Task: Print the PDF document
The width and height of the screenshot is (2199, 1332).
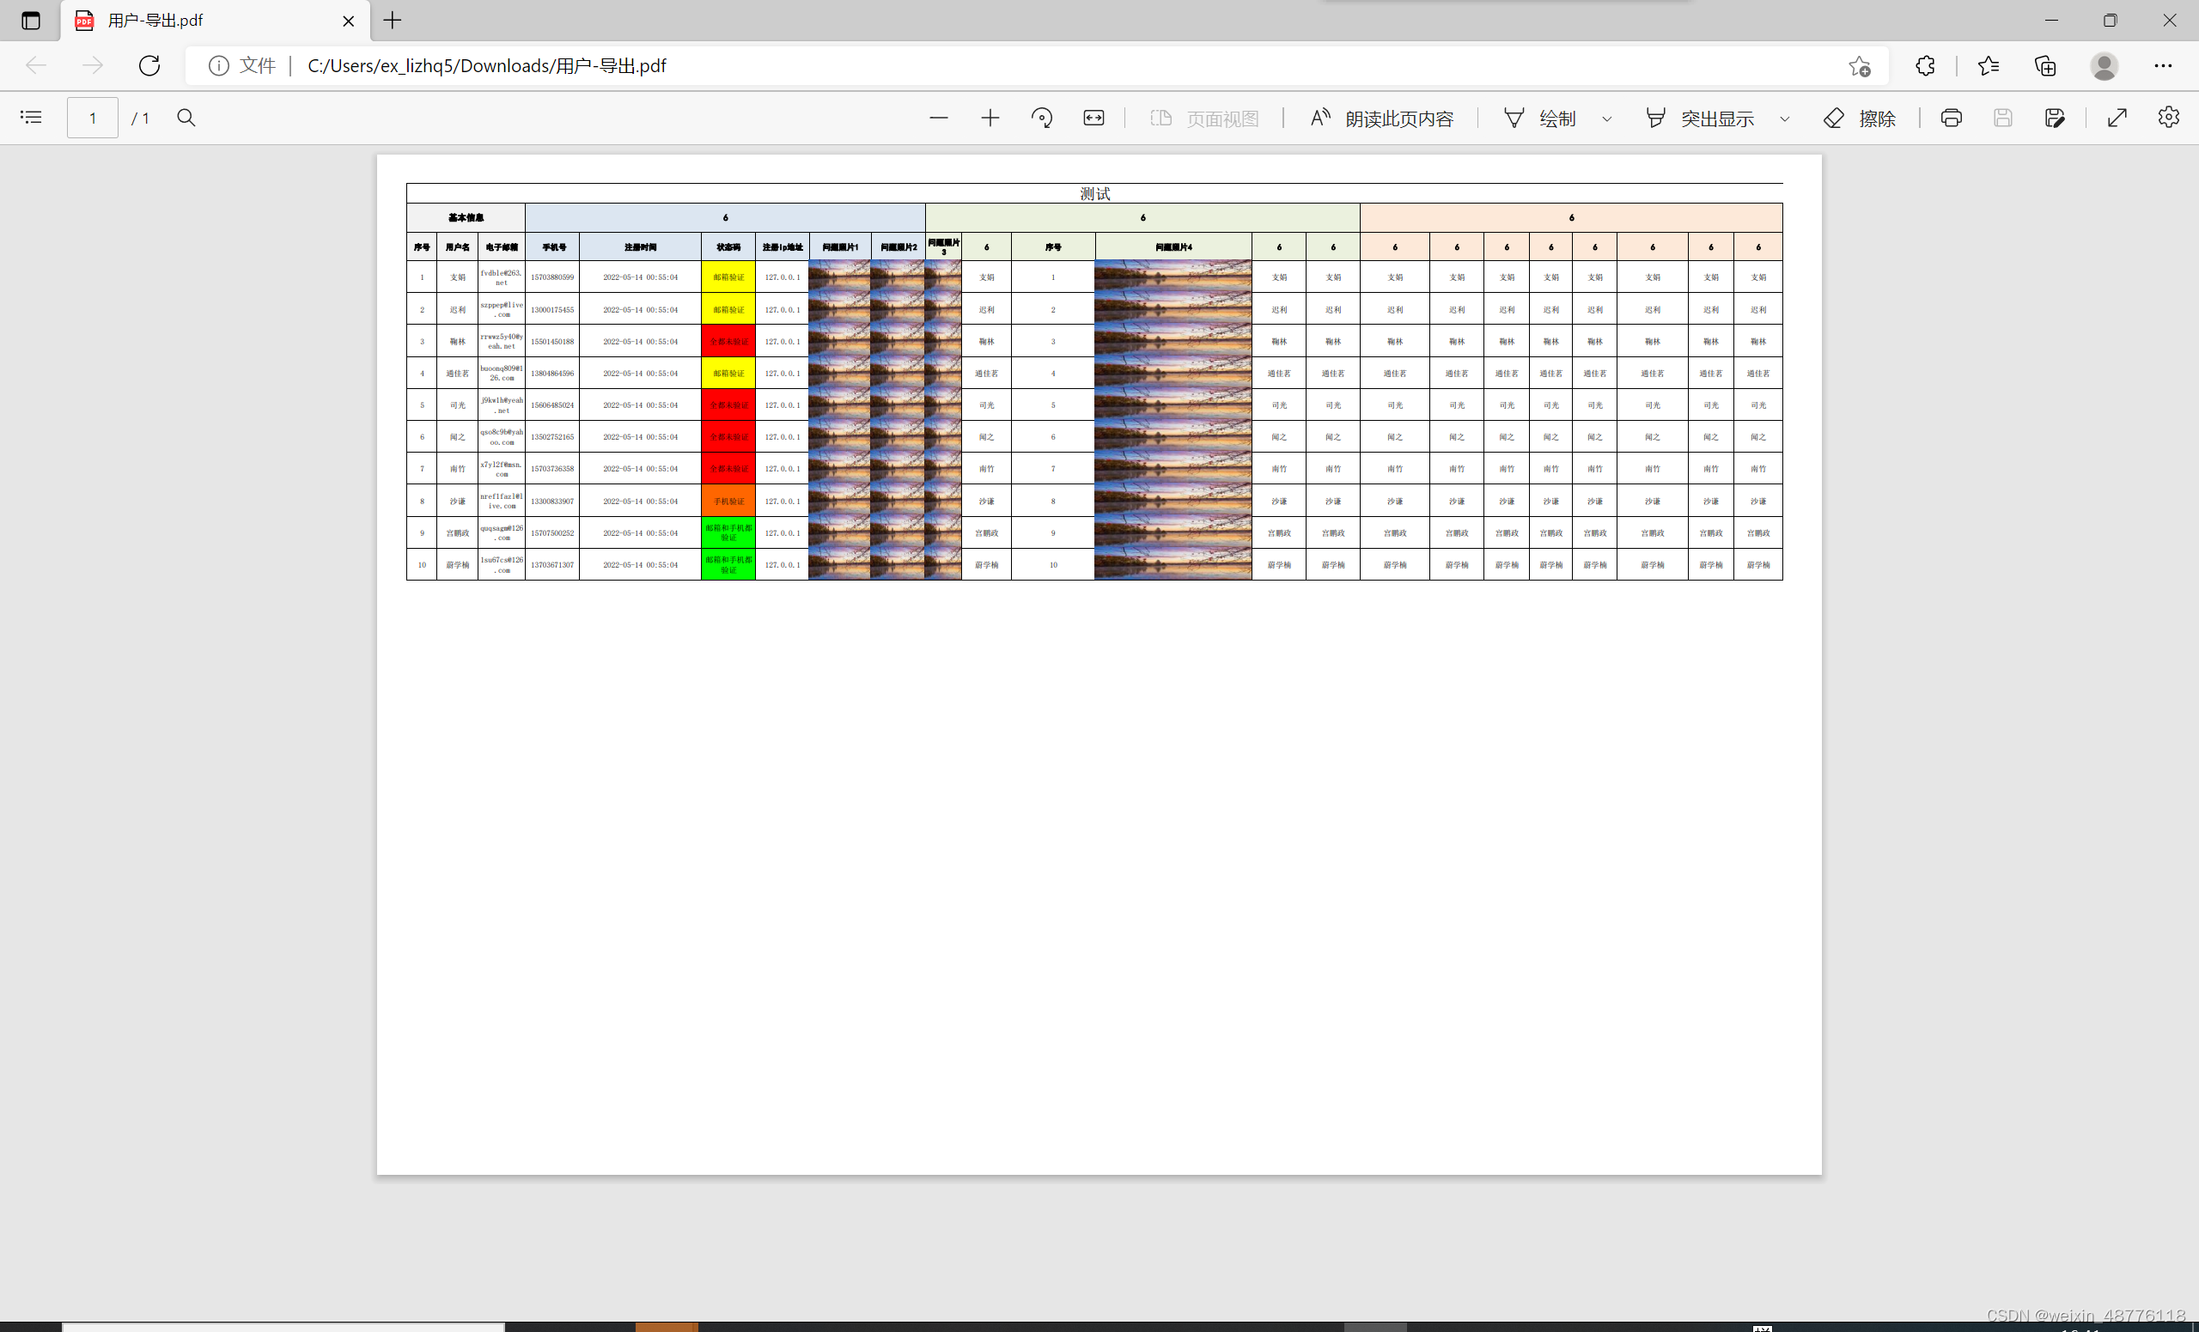Action: pyautogui.click(x=1951, y=118)
